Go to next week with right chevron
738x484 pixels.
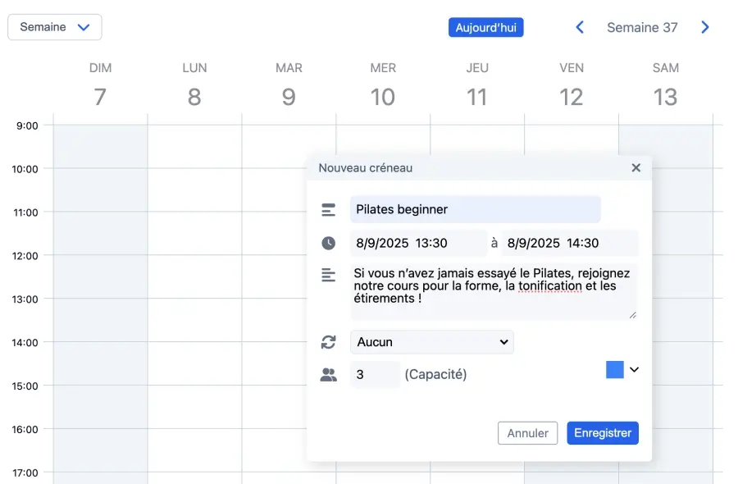click(705, 27)
